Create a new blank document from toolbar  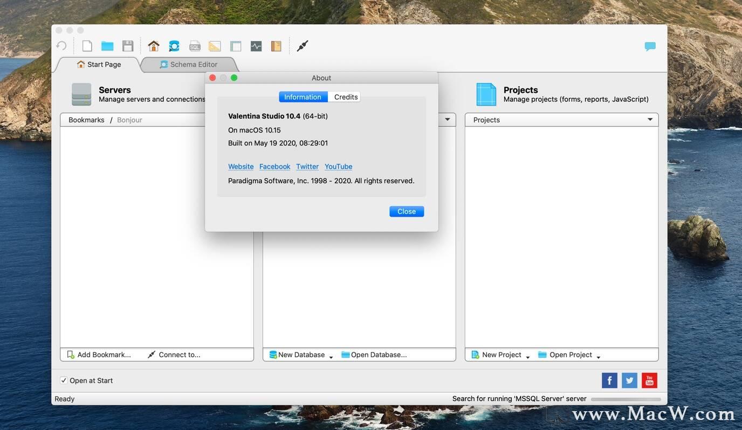click(x=87, y=46)
